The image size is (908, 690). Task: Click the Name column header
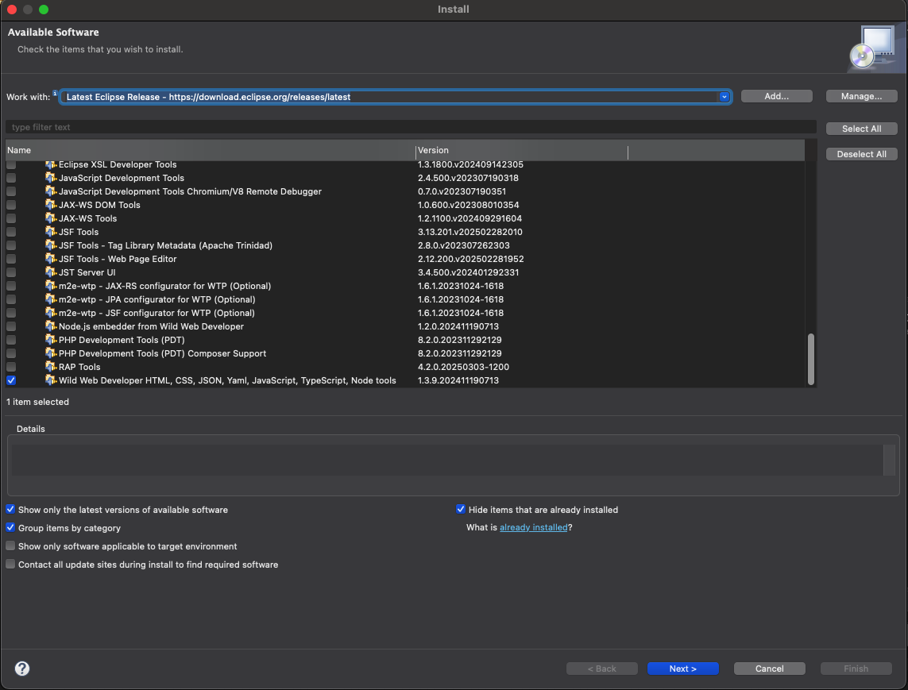click(x=211, y=151)
